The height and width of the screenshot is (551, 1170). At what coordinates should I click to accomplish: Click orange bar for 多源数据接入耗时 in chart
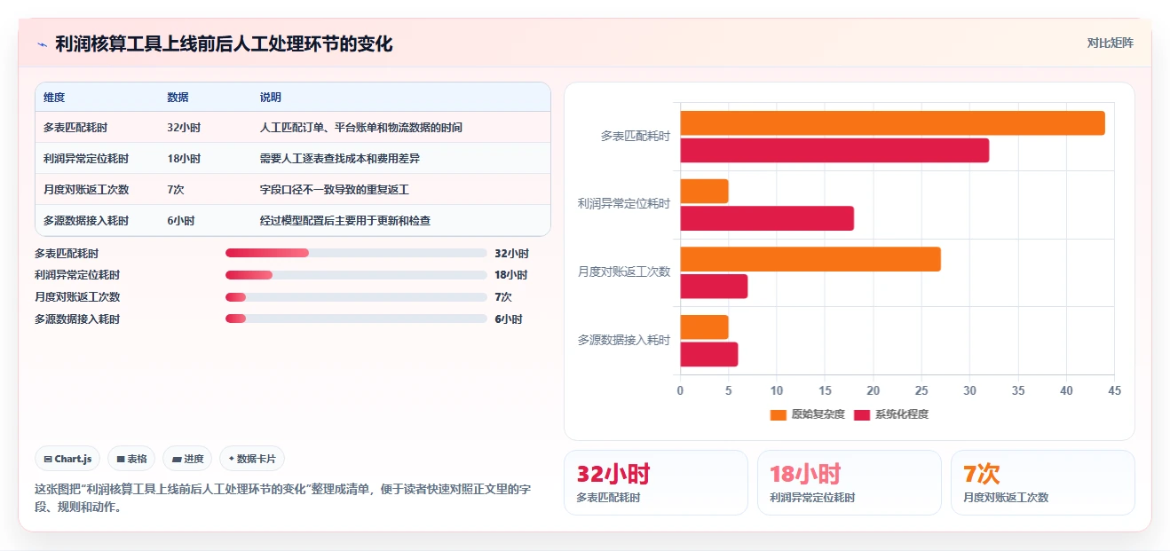click(x=705, y=327)
